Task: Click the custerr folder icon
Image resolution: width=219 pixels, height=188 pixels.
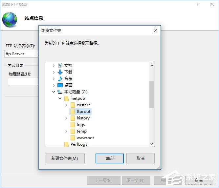Action: [73, 105]
